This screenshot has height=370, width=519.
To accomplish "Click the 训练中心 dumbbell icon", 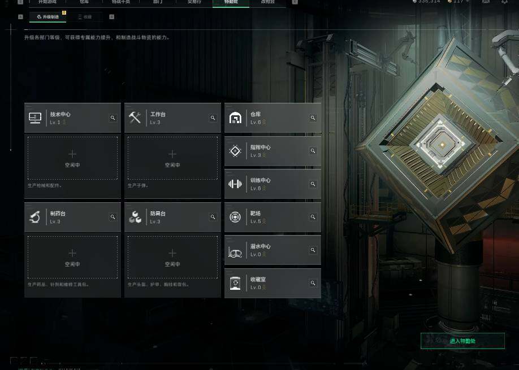I will point(235,184).
